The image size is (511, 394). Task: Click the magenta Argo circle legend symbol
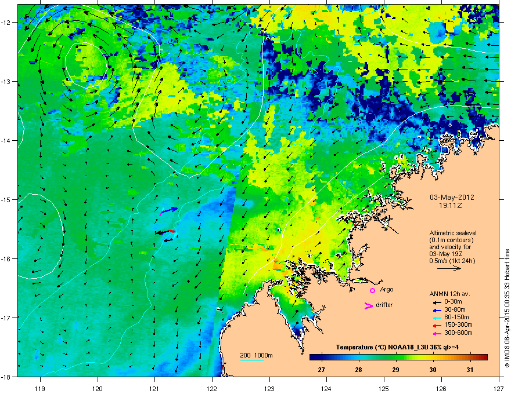pos(372,290)
